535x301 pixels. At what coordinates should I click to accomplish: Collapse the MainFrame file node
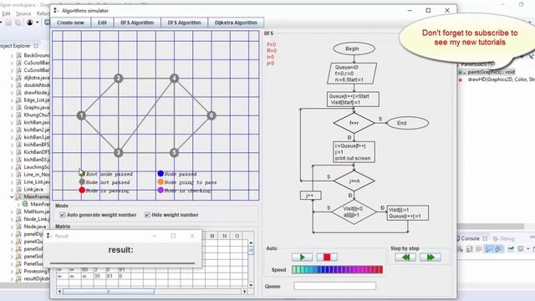pyautogui.click(x=12, y=196)
